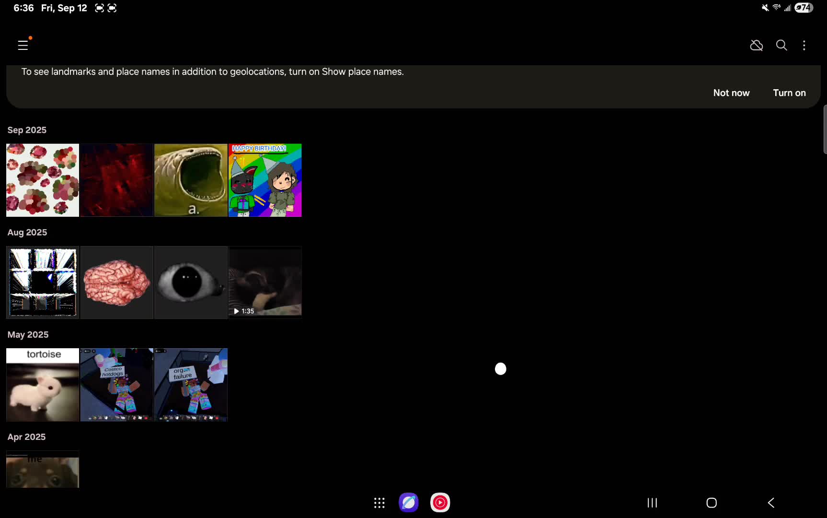Open the three-dot overflow menu
The width and height of the screenshot is (827, 518).
coord(804,45)
